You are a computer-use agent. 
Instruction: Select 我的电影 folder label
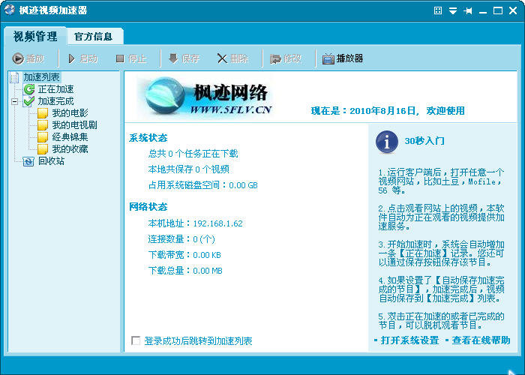coord(70,113)
